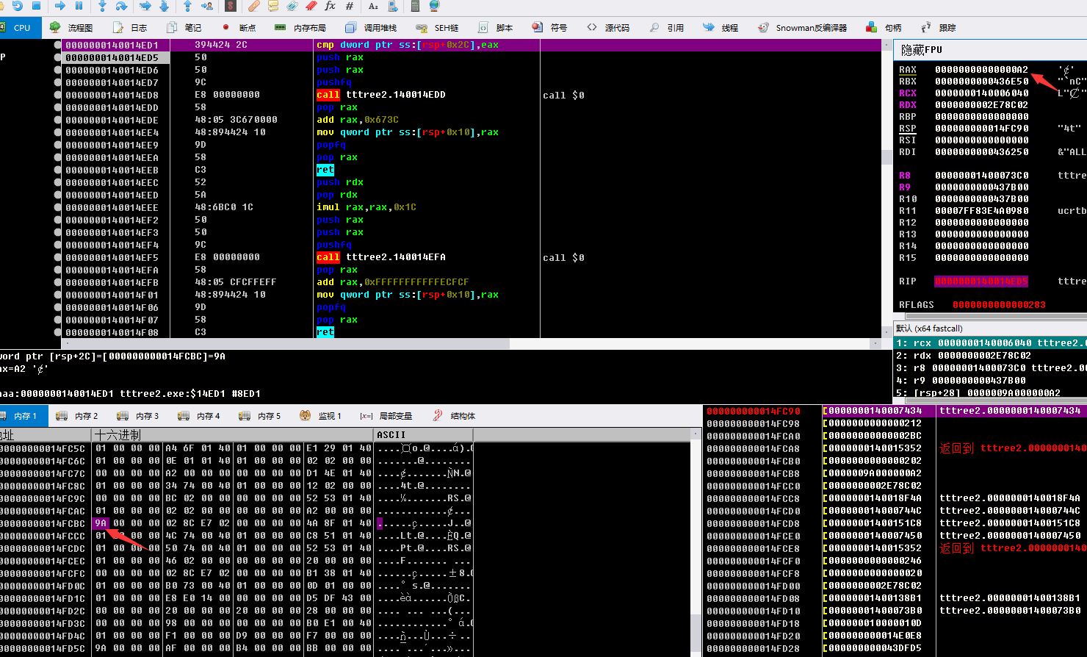This screenshot has height=657, width=1087.
Task: Open the 内存布局 memory map tab
Action: point(300,28)
